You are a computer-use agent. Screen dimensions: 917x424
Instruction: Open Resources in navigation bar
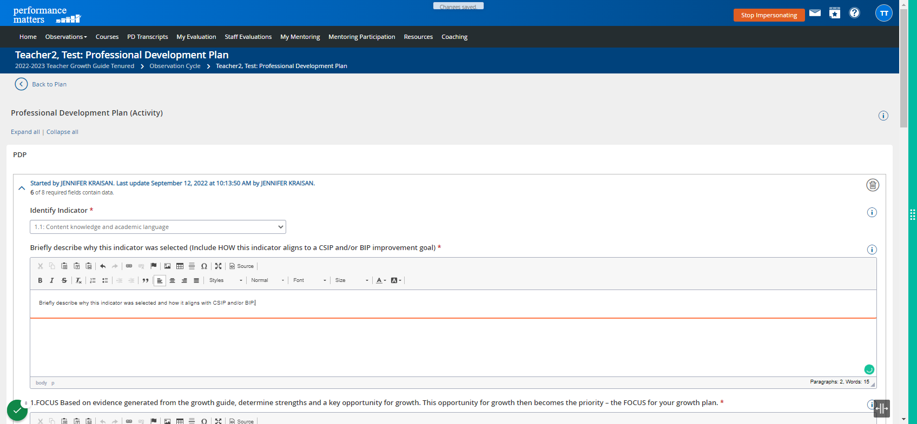[x=418, y=37]
